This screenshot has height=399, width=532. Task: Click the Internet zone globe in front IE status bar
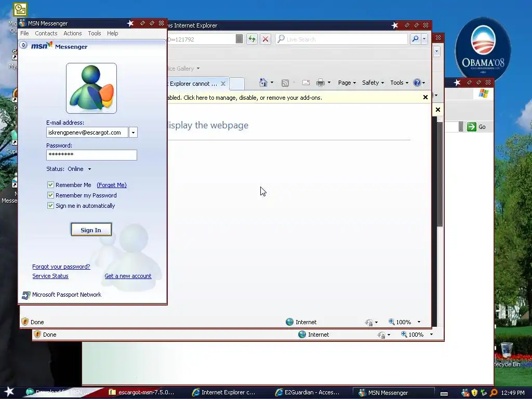coord(289,322)
